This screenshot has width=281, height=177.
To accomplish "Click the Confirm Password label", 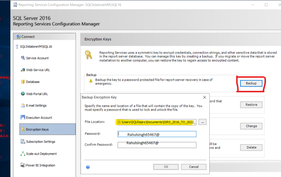I will (99, 145).
